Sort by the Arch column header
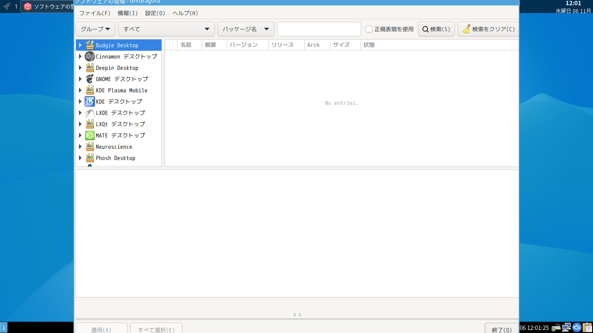Image resolution: width=593 pixels, height=333 pixels. (317, 45)
